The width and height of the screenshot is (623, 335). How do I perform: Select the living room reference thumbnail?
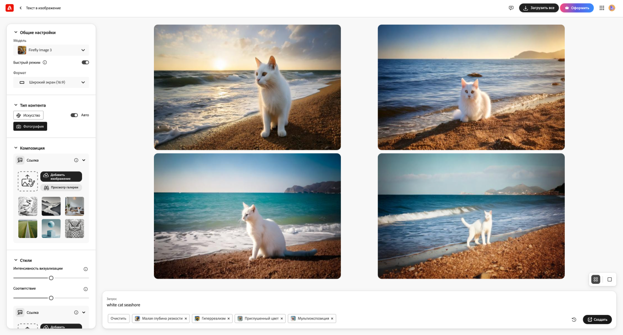[x=75, y=206]
